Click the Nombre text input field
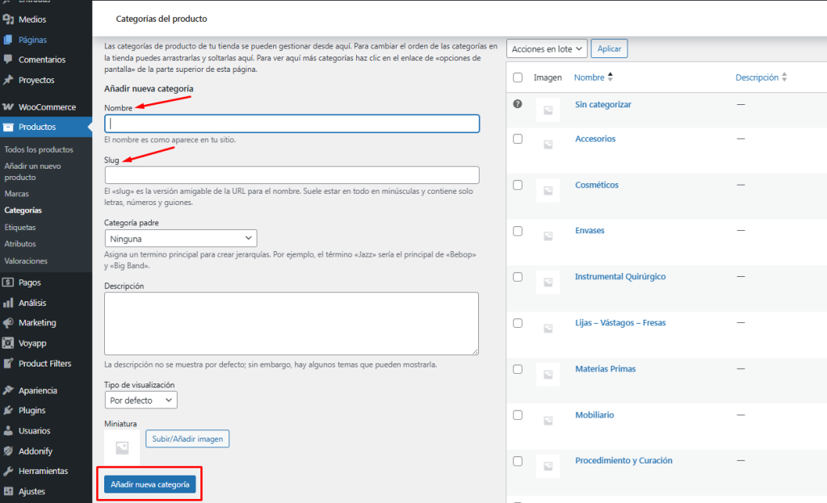 (292, 124)
